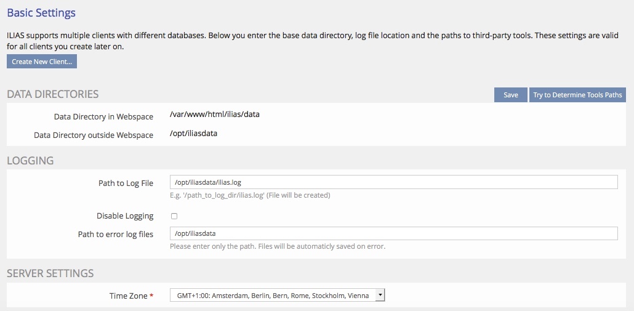The width and height of the screenshot is (634, 311).
Task: Click the SERVER SETTINGS section header
Action: click(x=50, y=273)
